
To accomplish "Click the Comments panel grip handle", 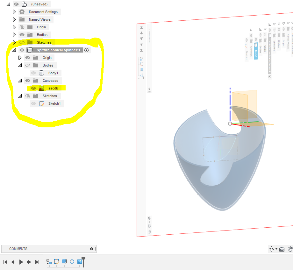I will (x=96, y=249).
